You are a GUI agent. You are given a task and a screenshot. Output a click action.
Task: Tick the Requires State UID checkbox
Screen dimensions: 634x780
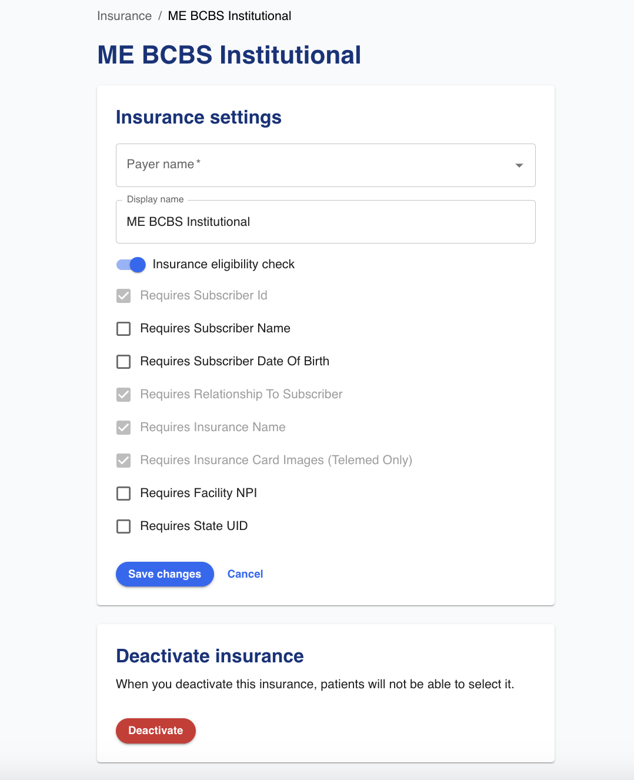point(124,526)
